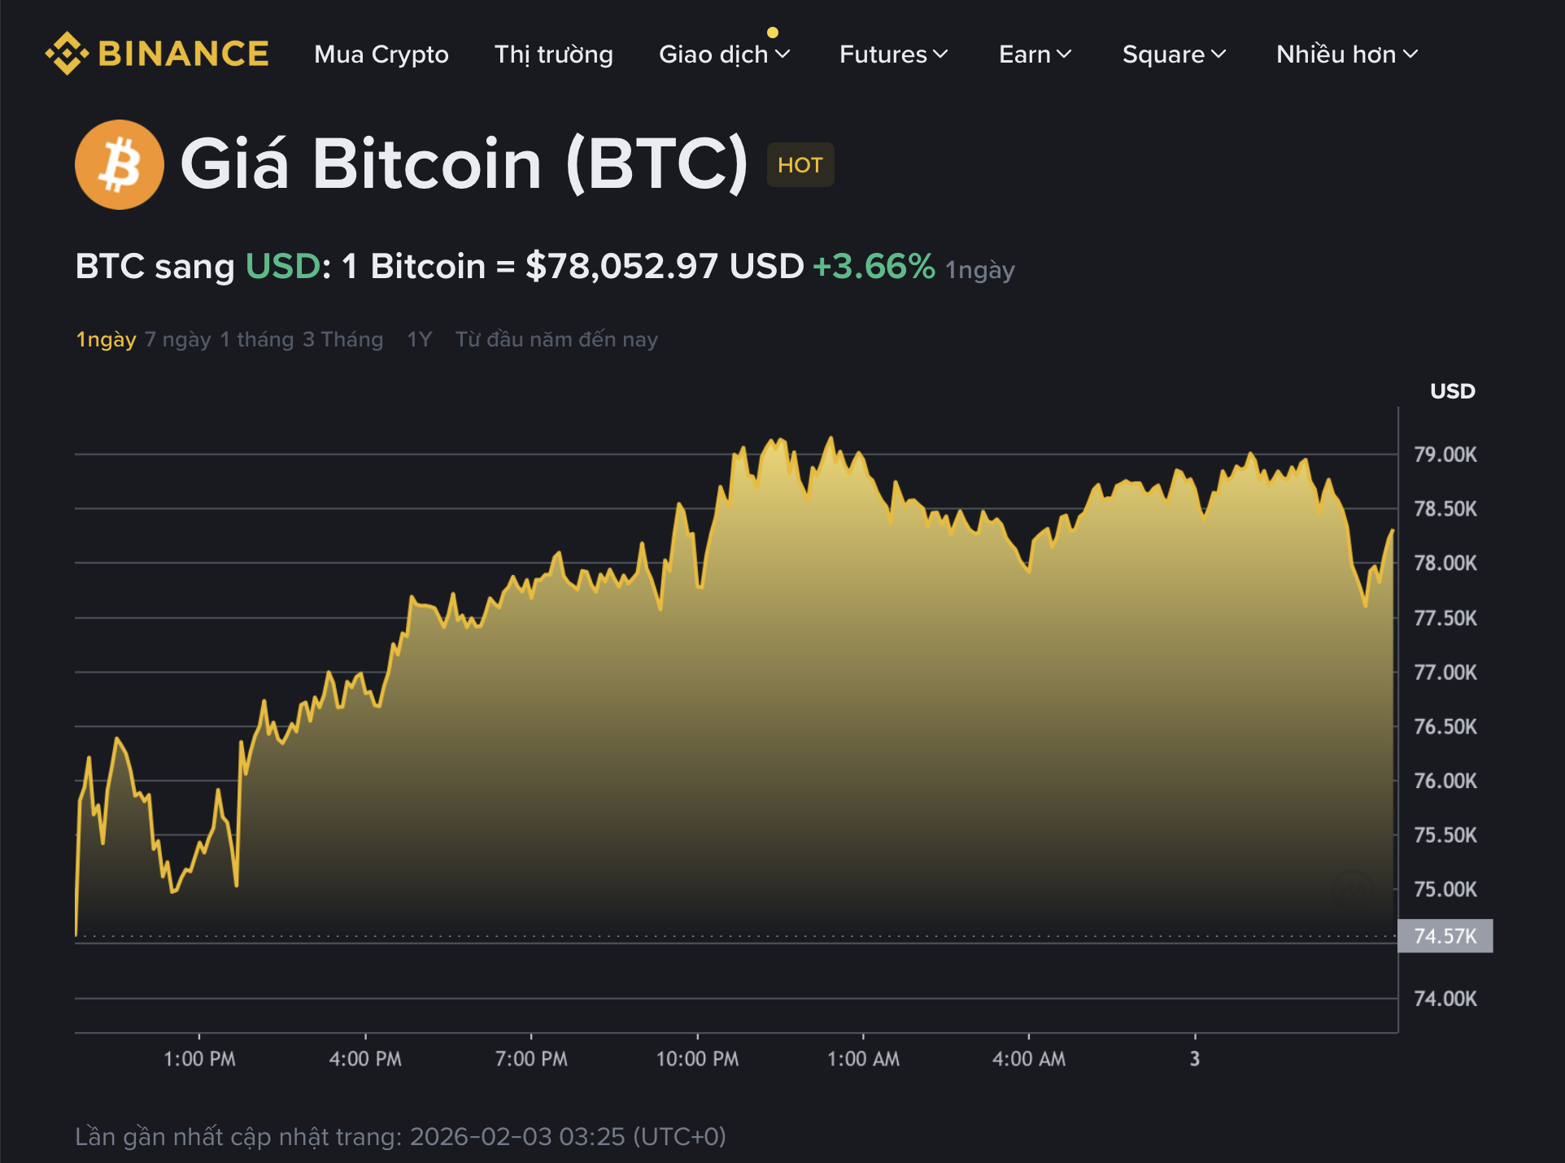Switch to the 7 ngày time range
This screenshot has height=1163, width=1565.
click(x=178, y=339)
